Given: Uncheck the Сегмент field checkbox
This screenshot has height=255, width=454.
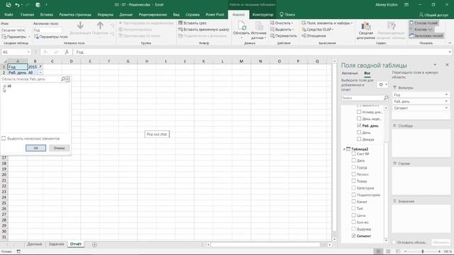Looking at the screenshot, I should coord(353,236).
